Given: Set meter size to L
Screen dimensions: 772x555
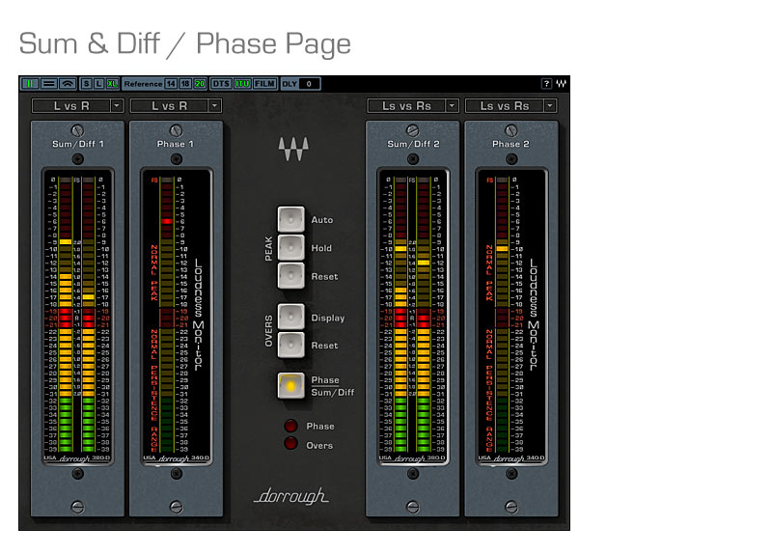Looking at the screenshot, I should 99,84.
